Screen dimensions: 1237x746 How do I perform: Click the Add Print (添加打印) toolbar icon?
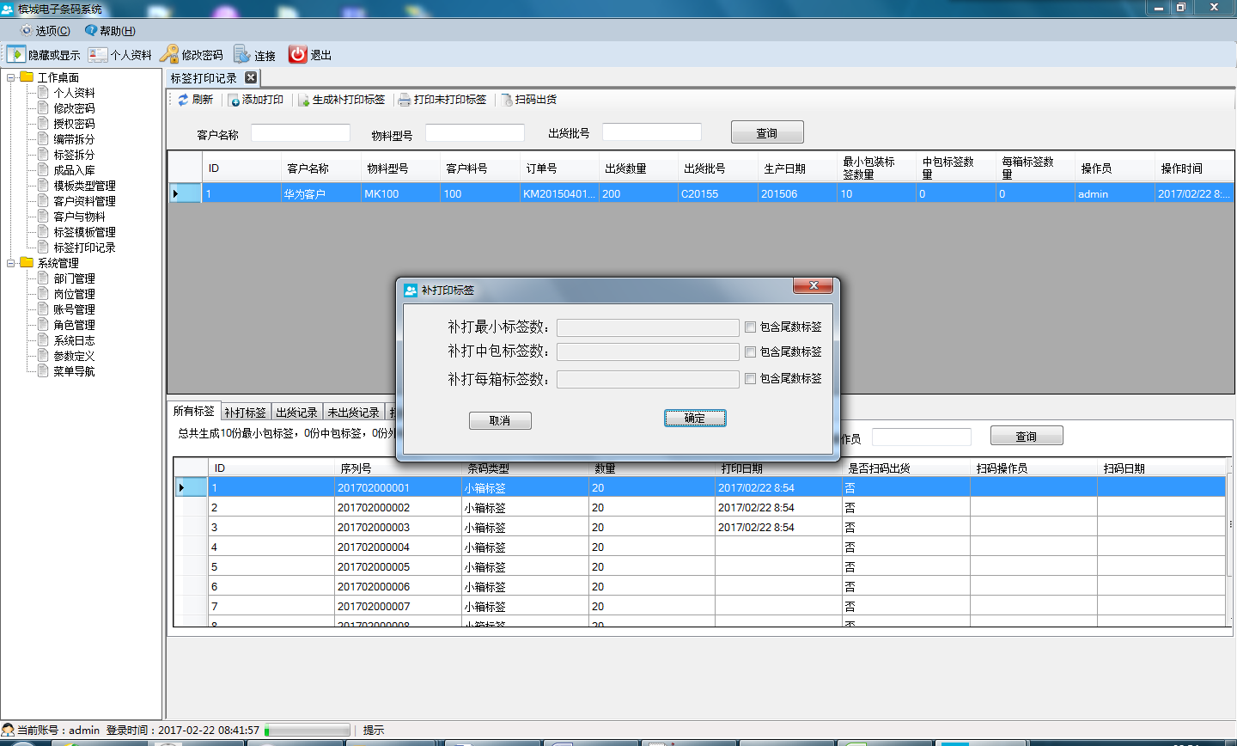click(235, 100)
